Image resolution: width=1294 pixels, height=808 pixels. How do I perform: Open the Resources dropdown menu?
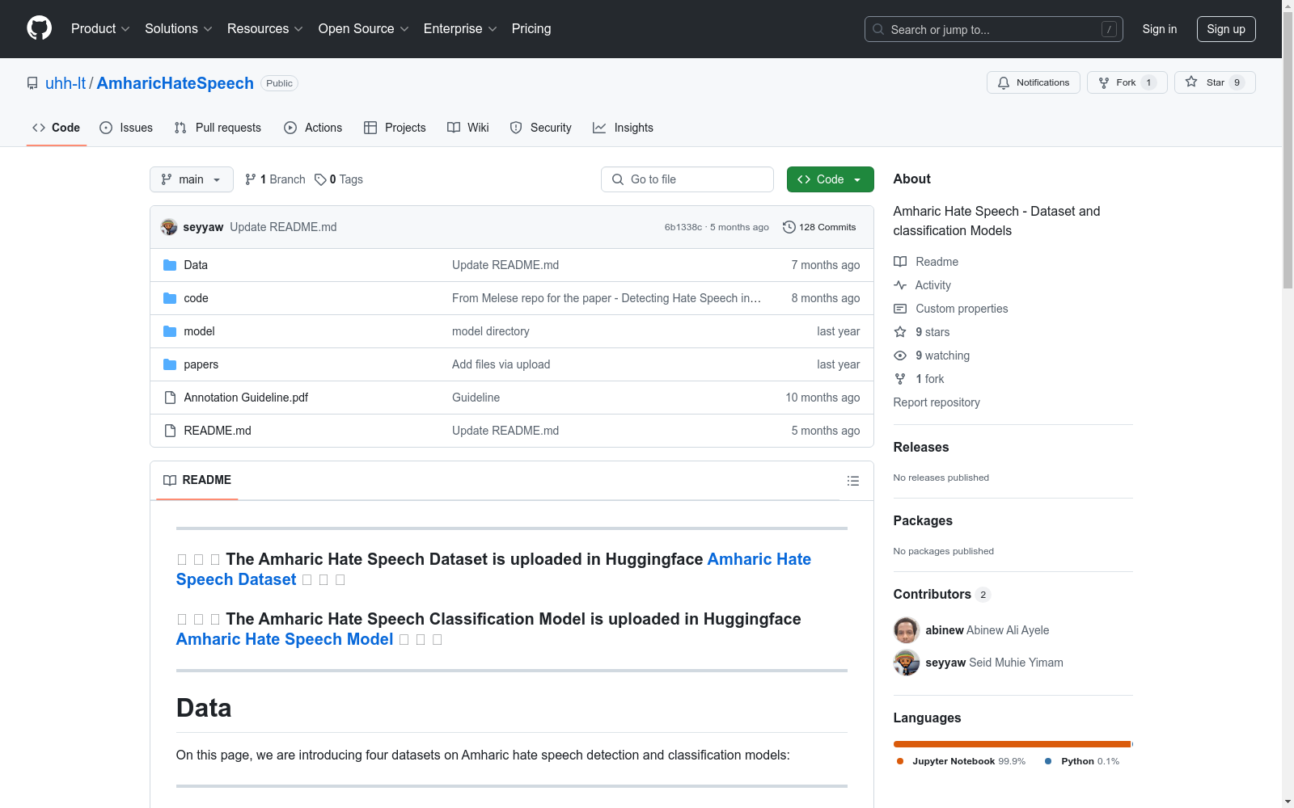pyautogui.click(x=264, y=29)
